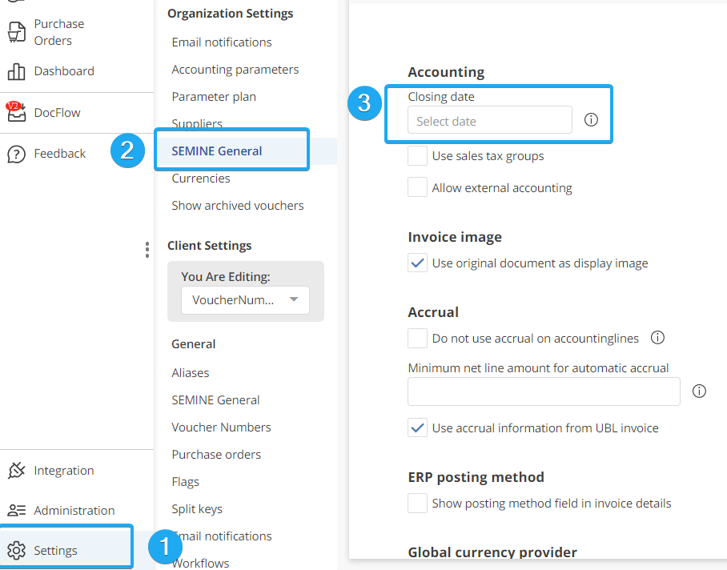
Task: Toggle Allow external accounting checkbox
Action: click(x=417, y=188)
